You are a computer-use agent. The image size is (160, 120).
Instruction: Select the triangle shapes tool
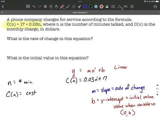point(119,6)
